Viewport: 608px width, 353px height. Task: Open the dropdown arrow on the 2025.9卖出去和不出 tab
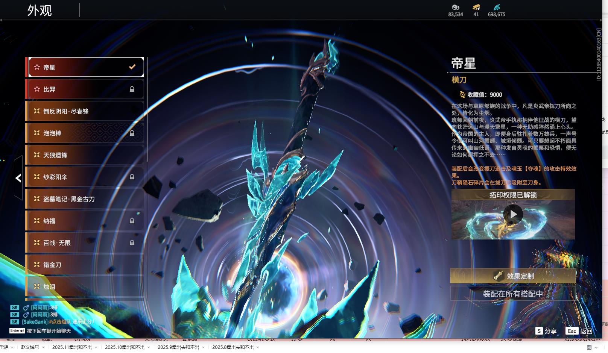pos(203,347)
